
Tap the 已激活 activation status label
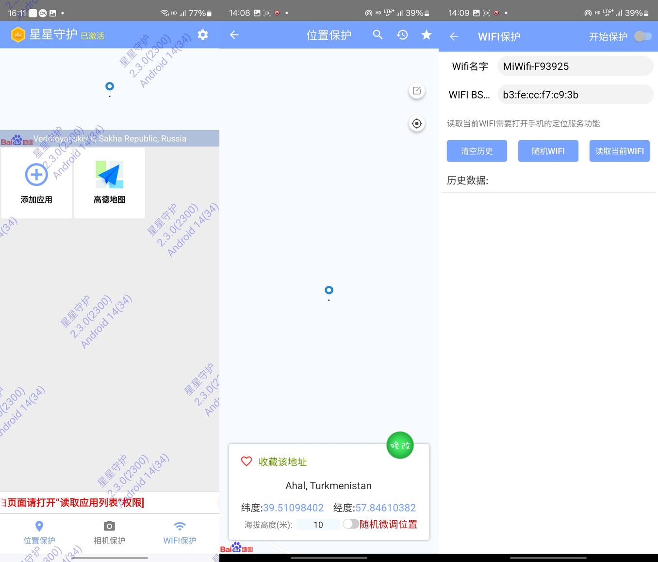pos(92,36)
